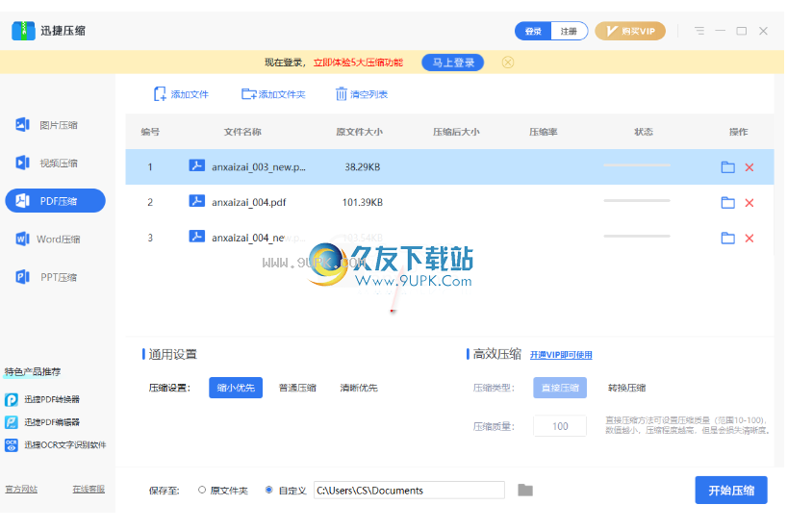Click the 101.39KB size cell
The width and height of the screenshot is (787, 530).
363,202
